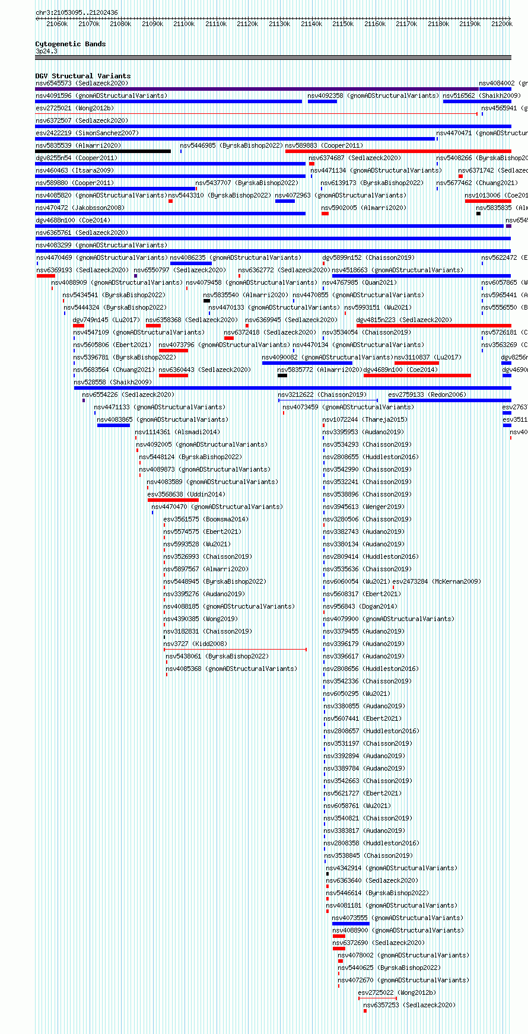The height and width of the screenshot is (1034, 528).
Task: Click nsv5902005 (Almarri2020) label
Action: [x=364, y=208]
